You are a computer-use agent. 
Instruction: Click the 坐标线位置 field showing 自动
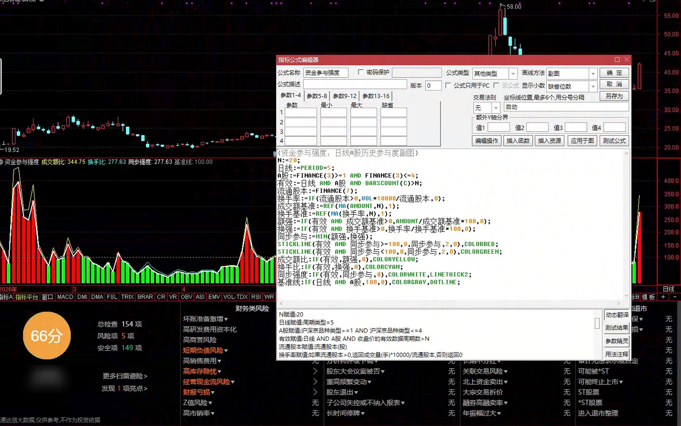[x=566, y=107]
